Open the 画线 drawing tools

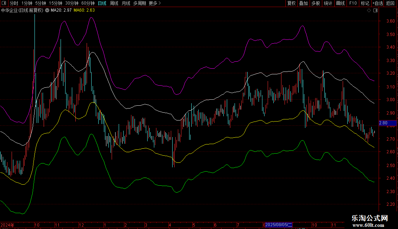tap(340, 3)
